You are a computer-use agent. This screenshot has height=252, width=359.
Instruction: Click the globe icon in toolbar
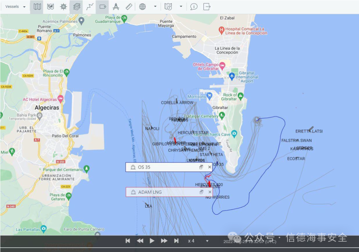click(142, 7)
